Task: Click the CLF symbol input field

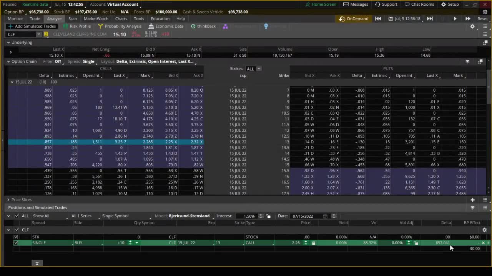Action: (22, 34)
